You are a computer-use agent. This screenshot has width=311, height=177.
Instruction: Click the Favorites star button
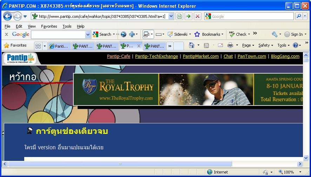(15, 46)
